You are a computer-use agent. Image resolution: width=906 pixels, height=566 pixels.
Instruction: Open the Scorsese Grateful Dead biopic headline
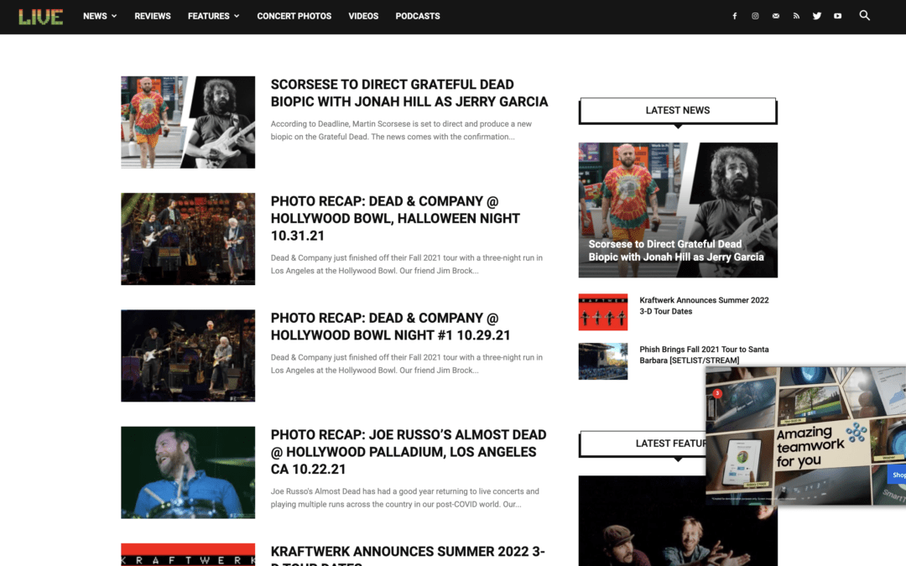pos(409,92)
